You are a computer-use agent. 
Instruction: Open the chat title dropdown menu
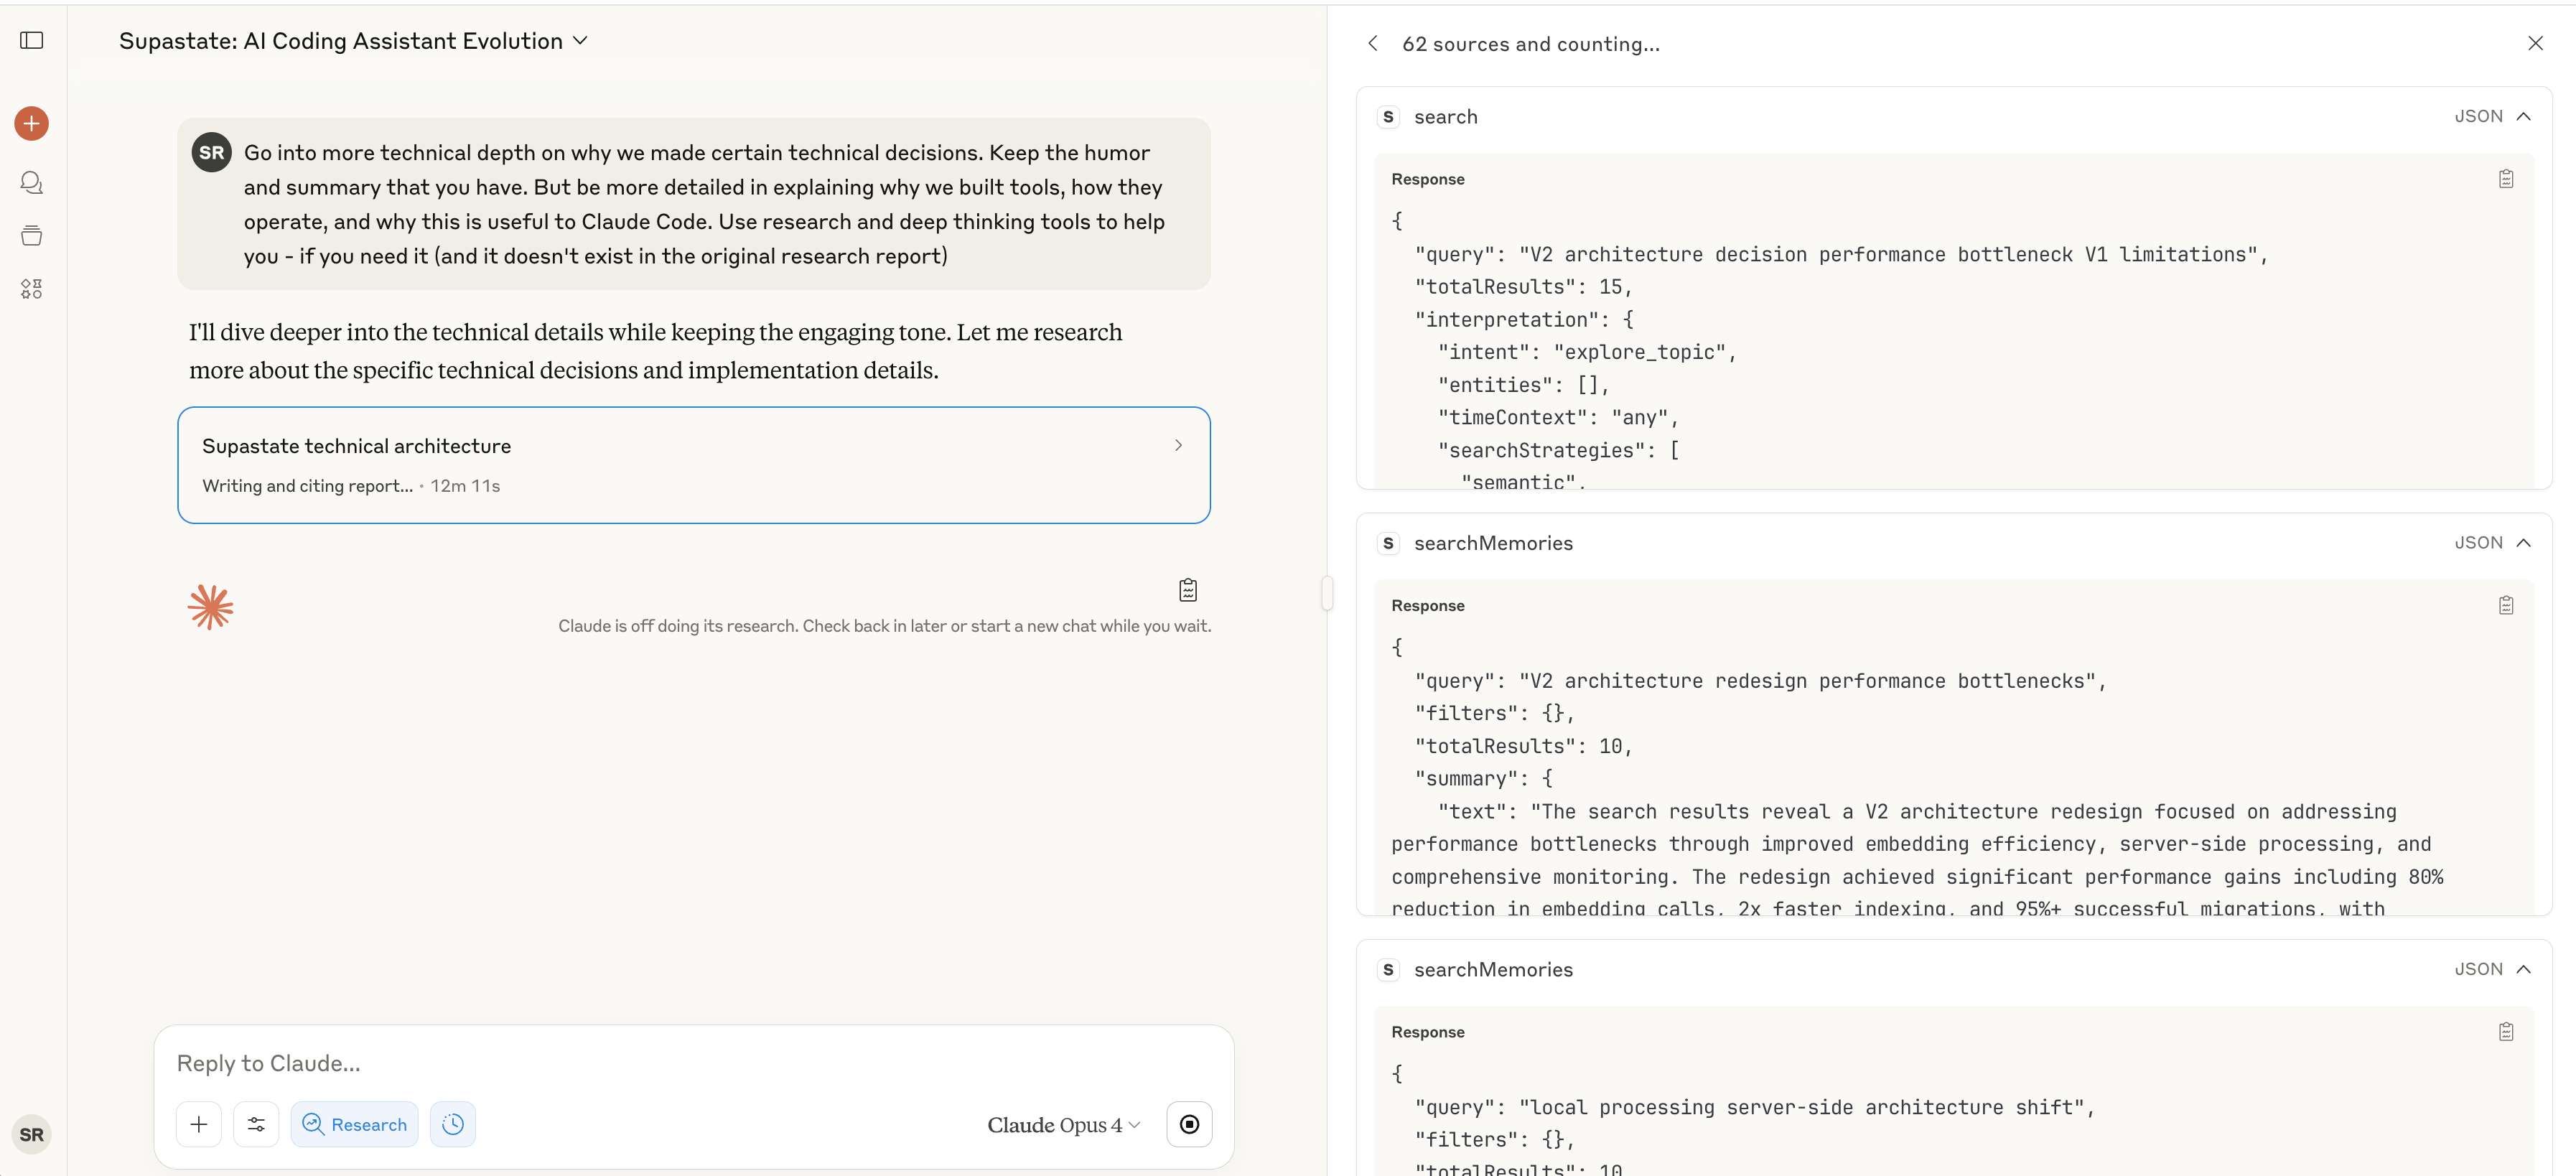click(580, 41)
